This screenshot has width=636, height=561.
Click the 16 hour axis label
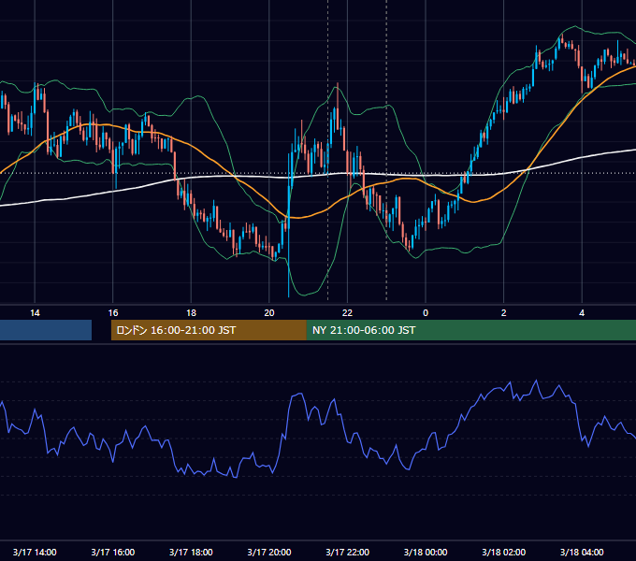click(113, 313)
